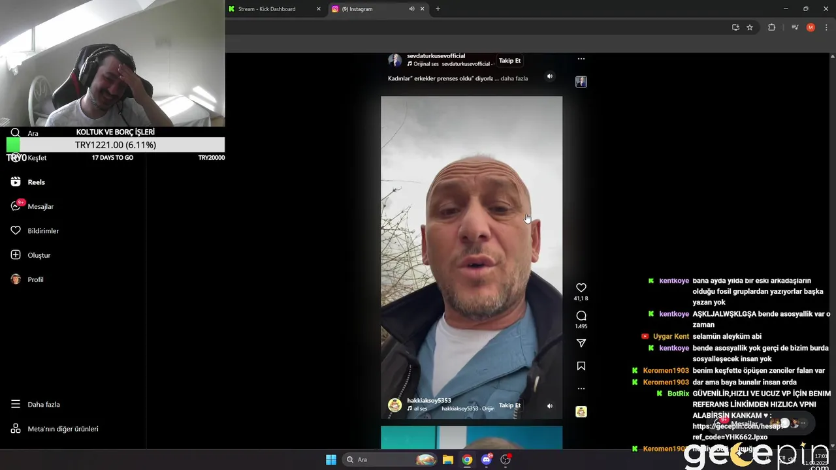Follow sevdaturkusevofficial with Takip Et
The height and width of the screenshot is (470, 836).
[509, 61]
